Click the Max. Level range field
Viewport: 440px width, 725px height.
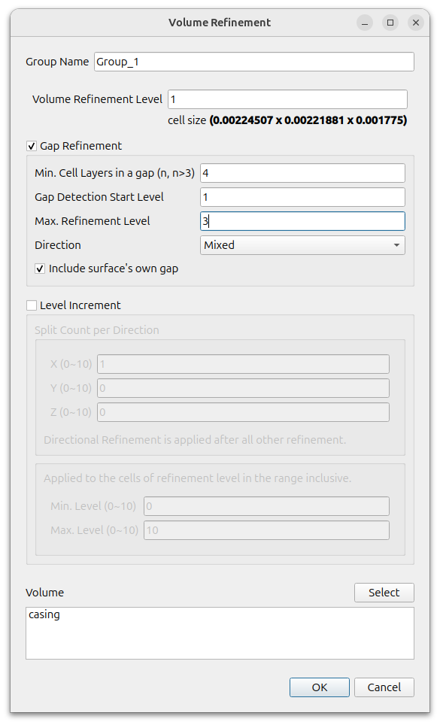(266, 530)
